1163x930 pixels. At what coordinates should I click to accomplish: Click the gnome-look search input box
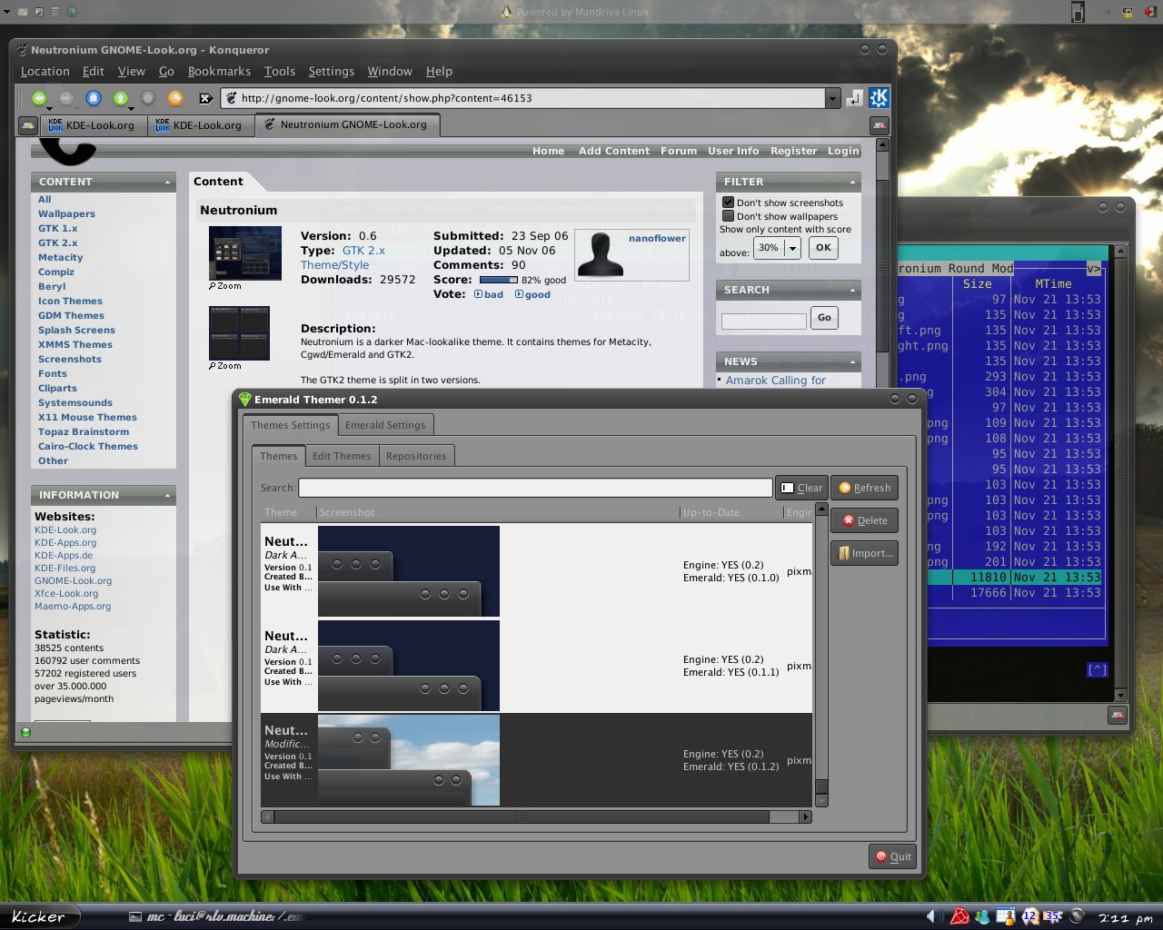pos(764,321)
